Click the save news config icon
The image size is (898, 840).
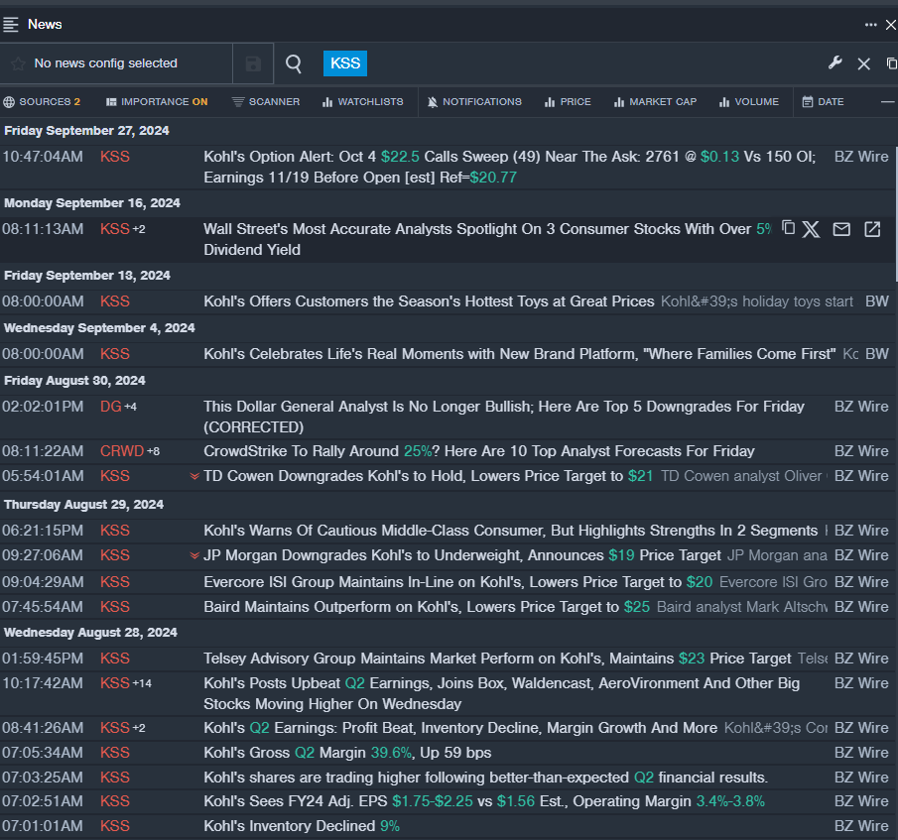coord(253,63)
